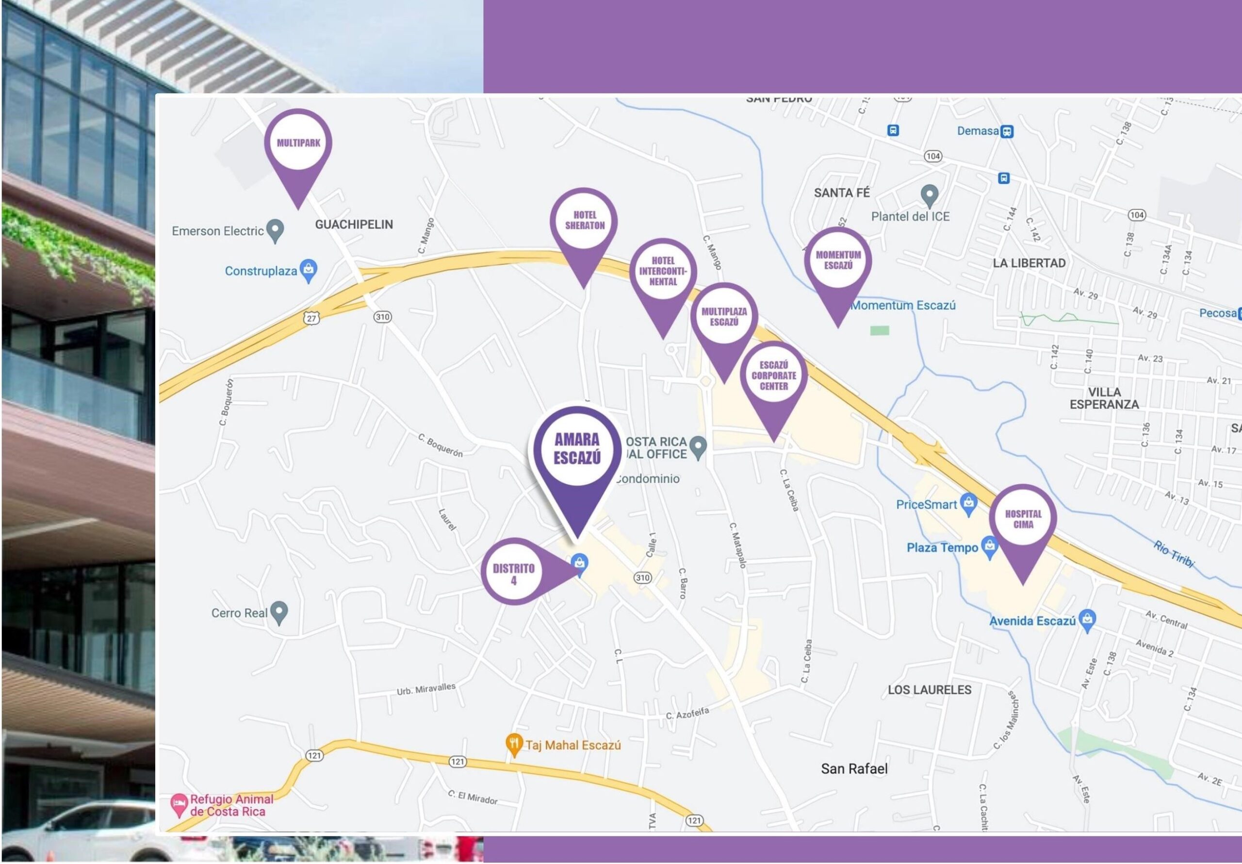Select the PriceSmart shopping bag icon

coord(968,504)
